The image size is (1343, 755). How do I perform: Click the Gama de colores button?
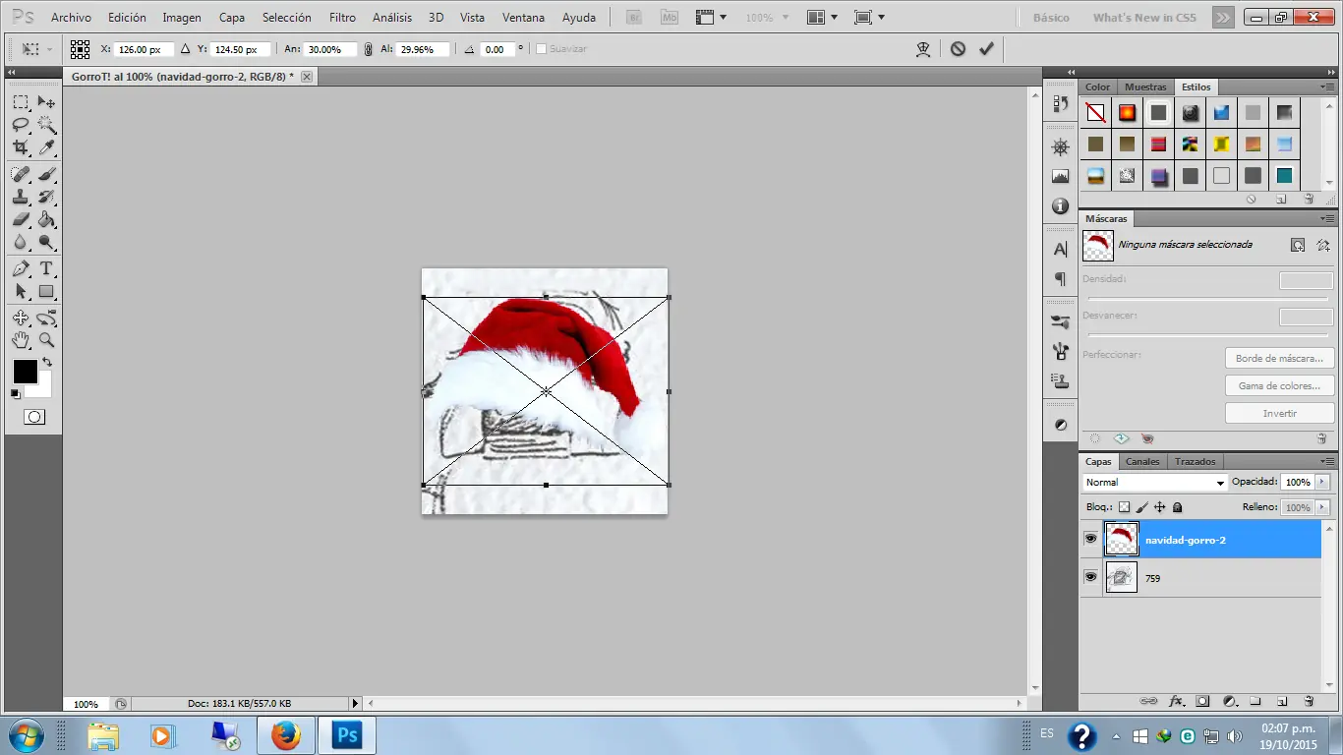(1279, 386)
